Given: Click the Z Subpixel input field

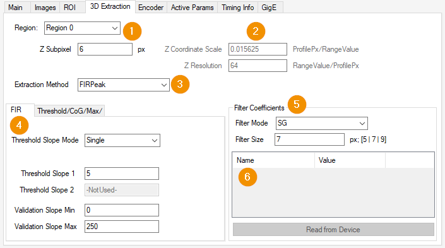Looking at the screenshot, I should pos(105,49).
